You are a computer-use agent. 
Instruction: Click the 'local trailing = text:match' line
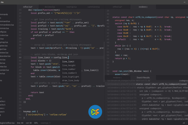point(52,29)
